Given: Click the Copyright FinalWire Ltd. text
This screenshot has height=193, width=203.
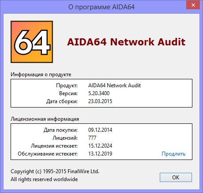Looking at the screenshot, I should [x=55, y=171].
